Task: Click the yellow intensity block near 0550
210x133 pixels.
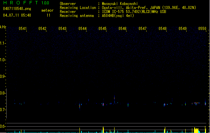Action: pos(196,130)
